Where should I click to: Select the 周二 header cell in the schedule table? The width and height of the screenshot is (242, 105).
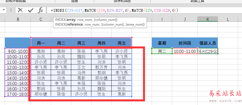point(61,43)
